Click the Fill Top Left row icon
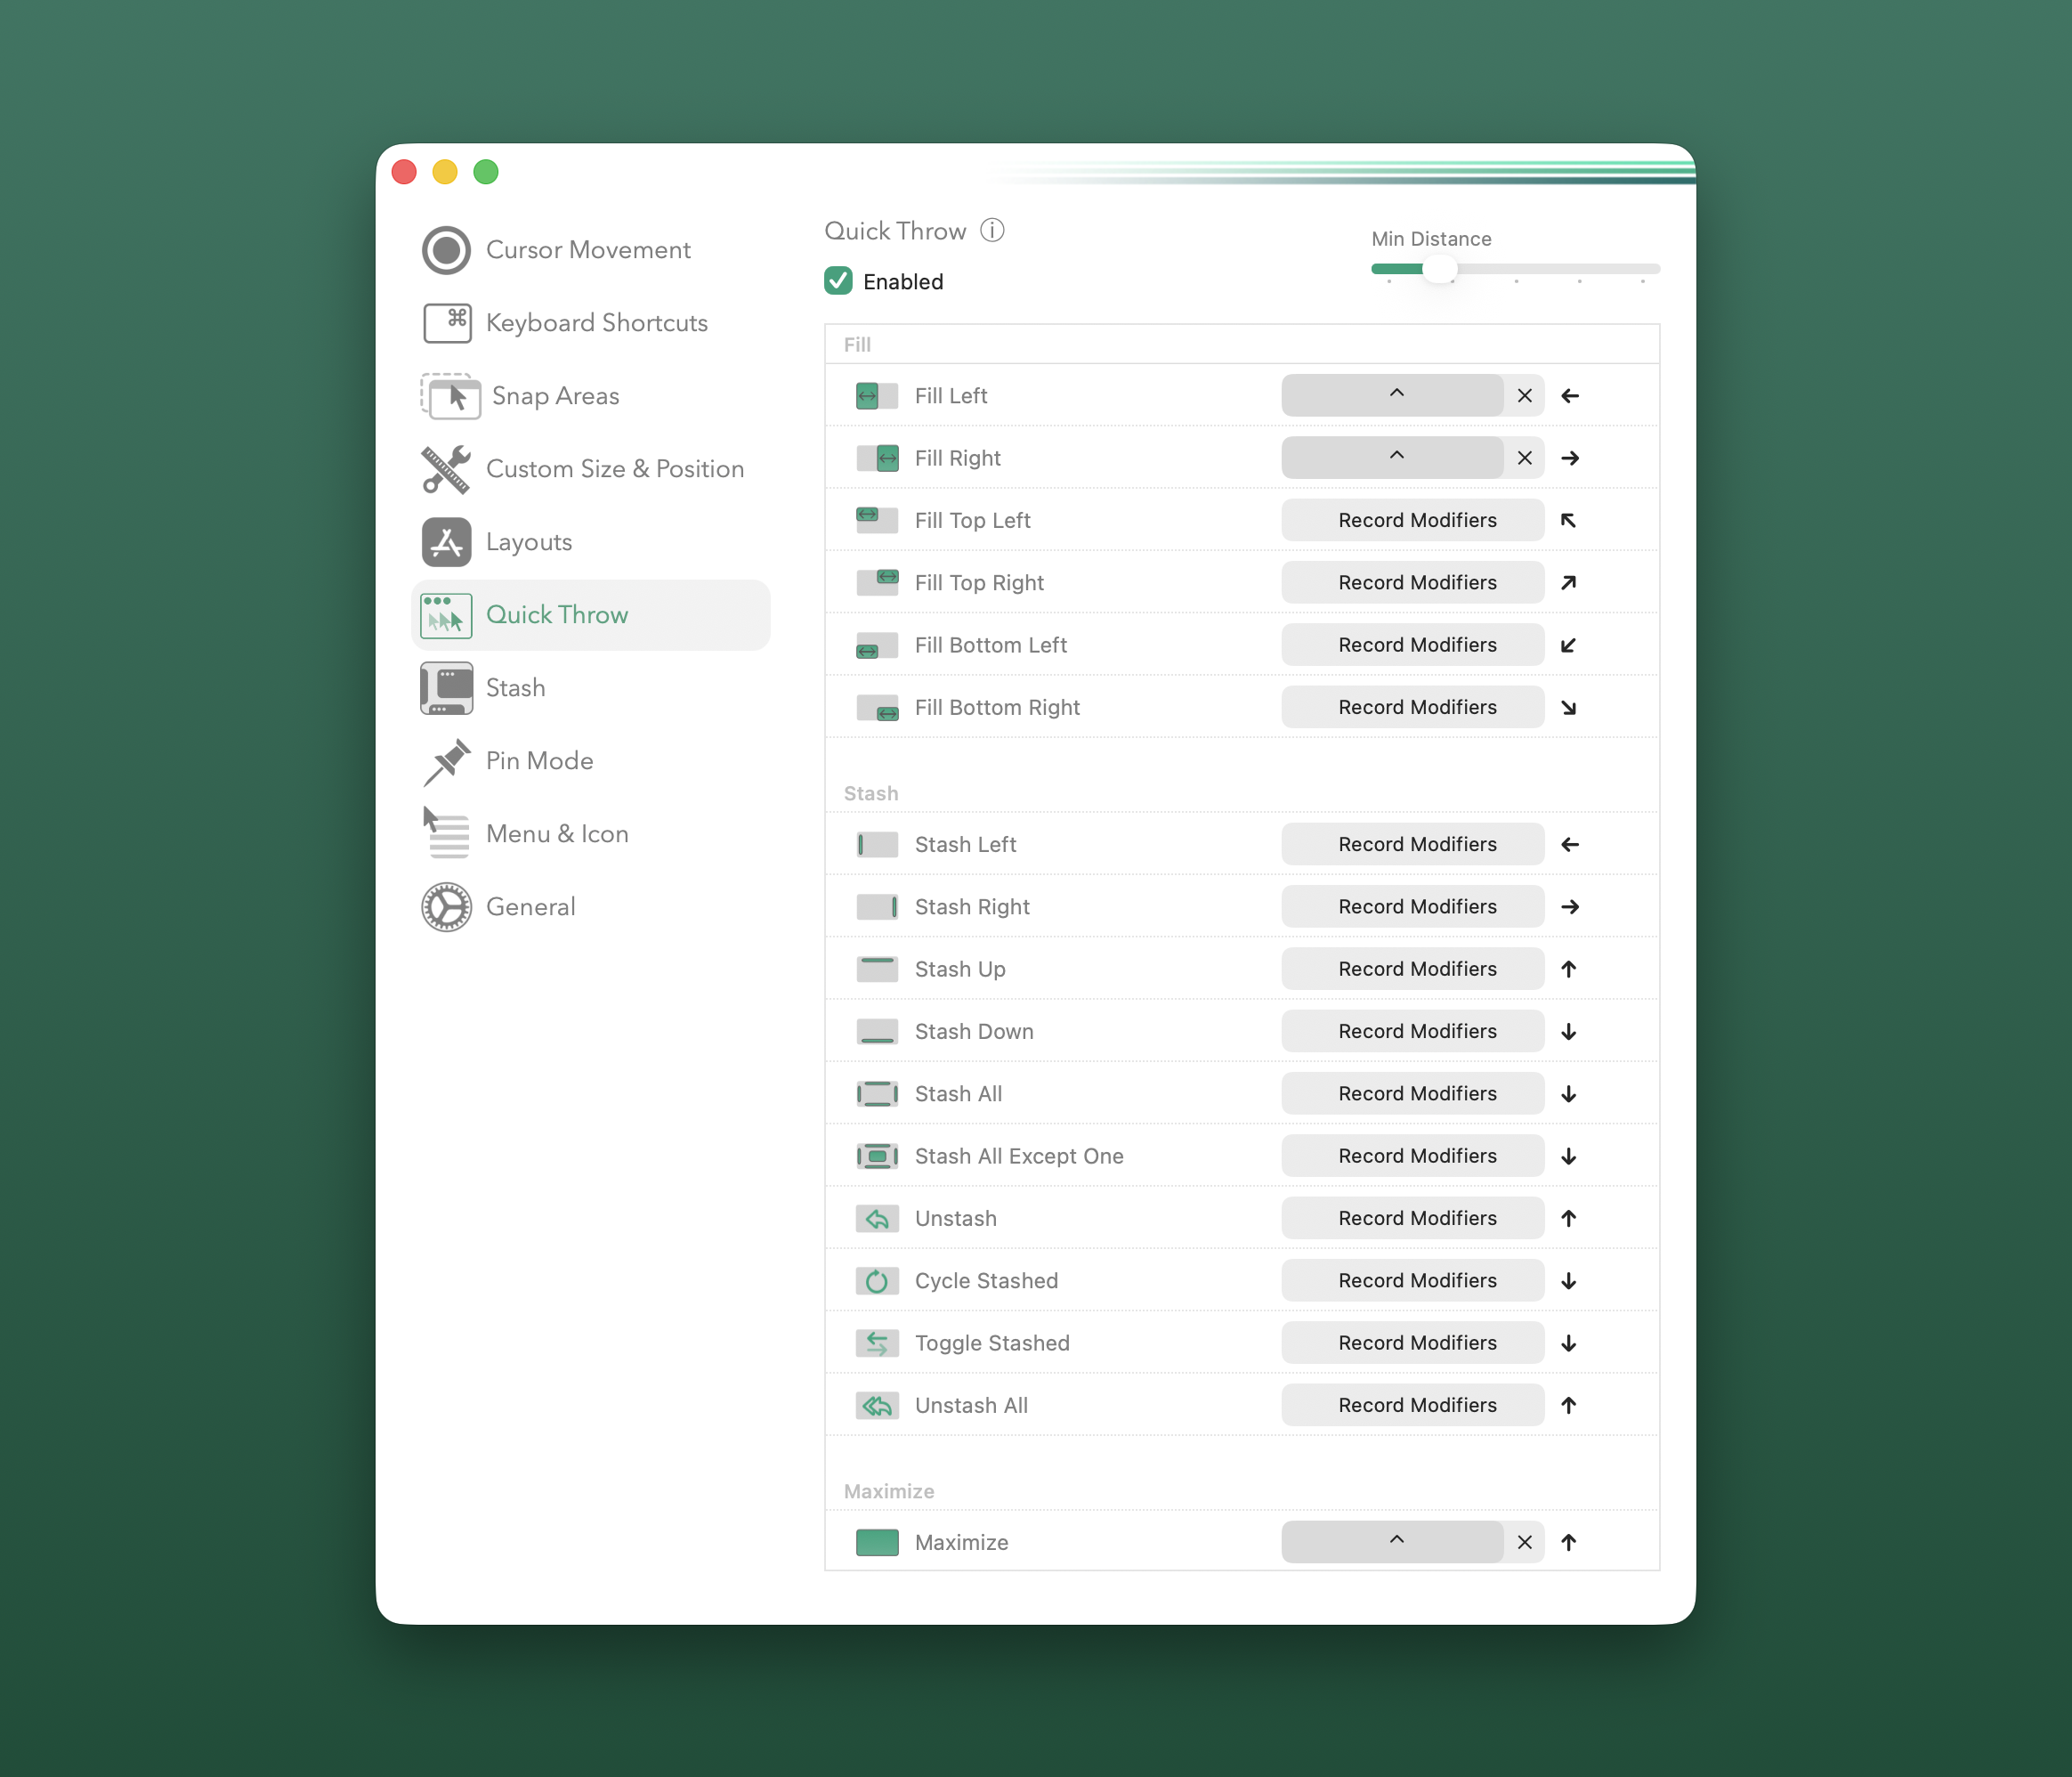This screenshot has height=1777, width=2072. 877,520
